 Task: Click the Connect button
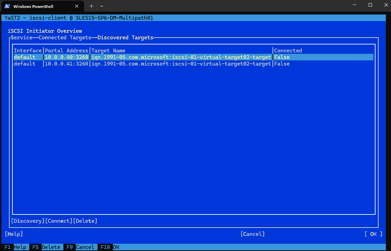click(59, 221)
